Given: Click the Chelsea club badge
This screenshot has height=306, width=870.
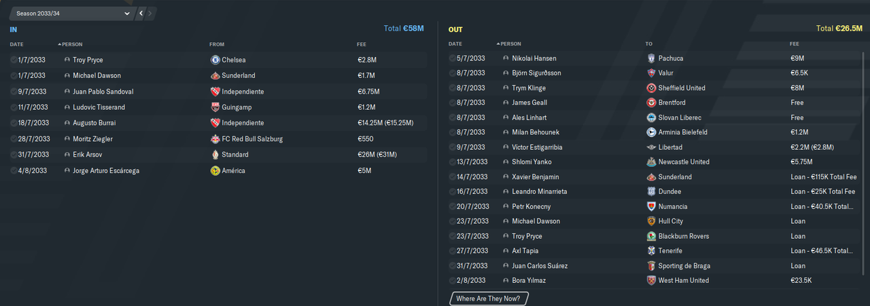Looking at the screenshot, I should (x=215, y=60).
